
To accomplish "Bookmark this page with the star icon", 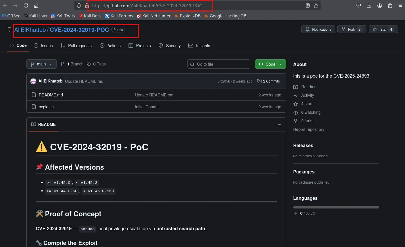I will [316, 6].
